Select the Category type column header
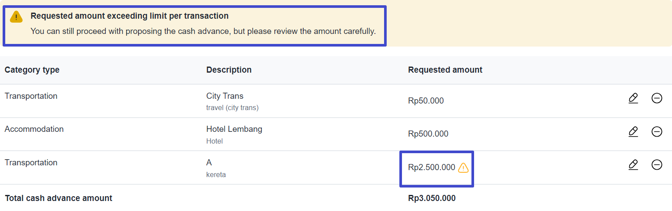Image resolution: width=672 pixels, height=211 pixels. point(32,70)
